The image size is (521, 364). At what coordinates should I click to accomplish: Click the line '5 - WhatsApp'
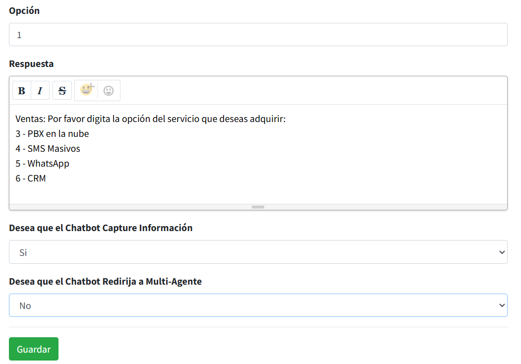43,164
